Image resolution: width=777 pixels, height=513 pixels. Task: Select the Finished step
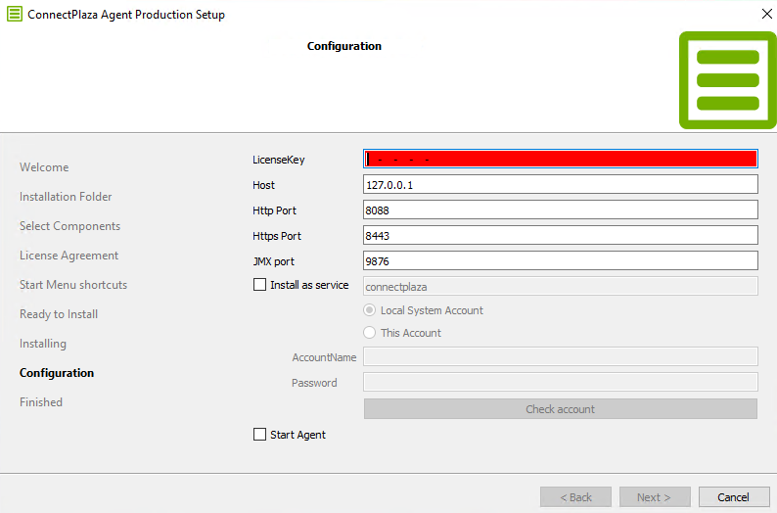(x=41, y=402)
